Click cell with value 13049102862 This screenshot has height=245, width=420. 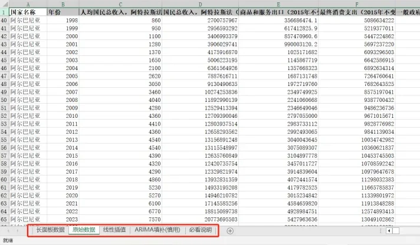[x=357, y=219]
